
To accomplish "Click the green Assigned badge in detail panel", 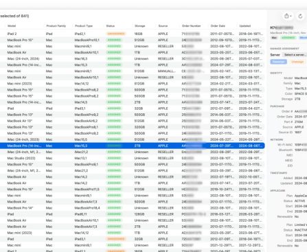I will 288,38.
